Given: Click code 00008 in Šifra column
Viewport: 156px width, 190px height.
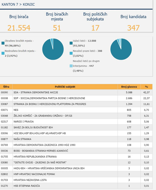Looking at the screenshot, I should click(4, 98).
